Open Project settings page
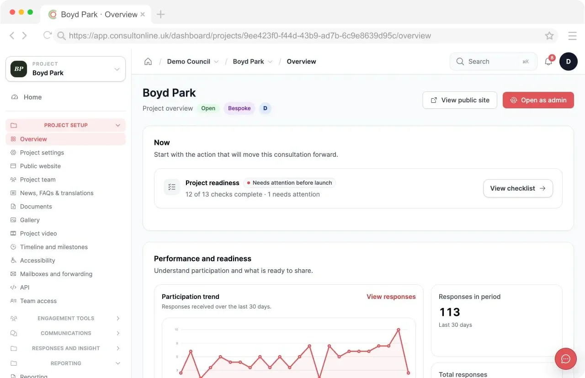The width and height of the screenshot is (585, 378). pyautogui.click(x=65, y=153)
